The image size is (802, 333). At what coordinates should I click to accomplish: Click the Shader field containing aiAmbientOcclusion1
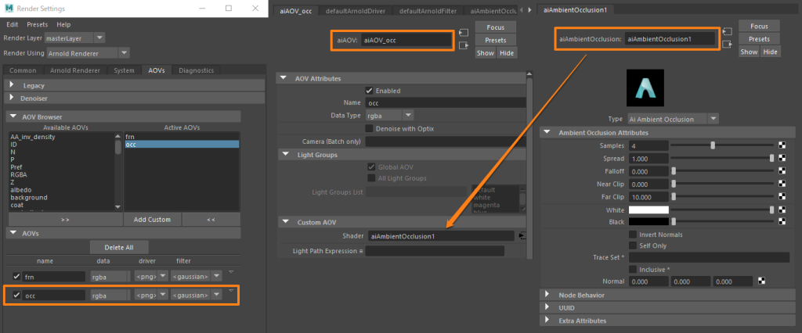(x=441, y=236)
